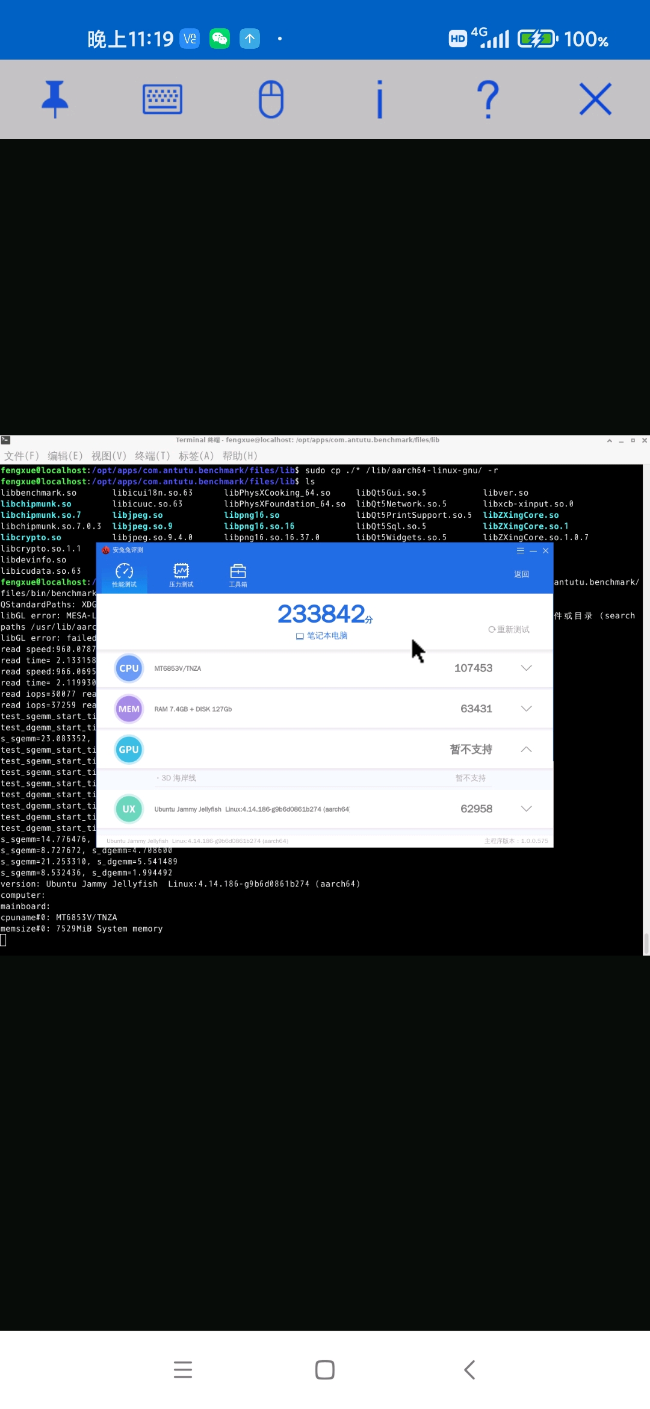
Task: Open the 标签(A) terminal menu
Action: point(196,456)
